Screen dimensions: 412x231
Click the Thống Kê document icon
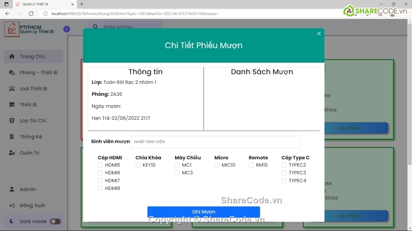click(12, 137)
